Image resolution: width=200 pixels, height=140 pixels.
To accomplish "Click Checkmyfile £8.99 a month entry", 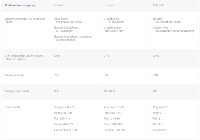I will tap(173, 29).
